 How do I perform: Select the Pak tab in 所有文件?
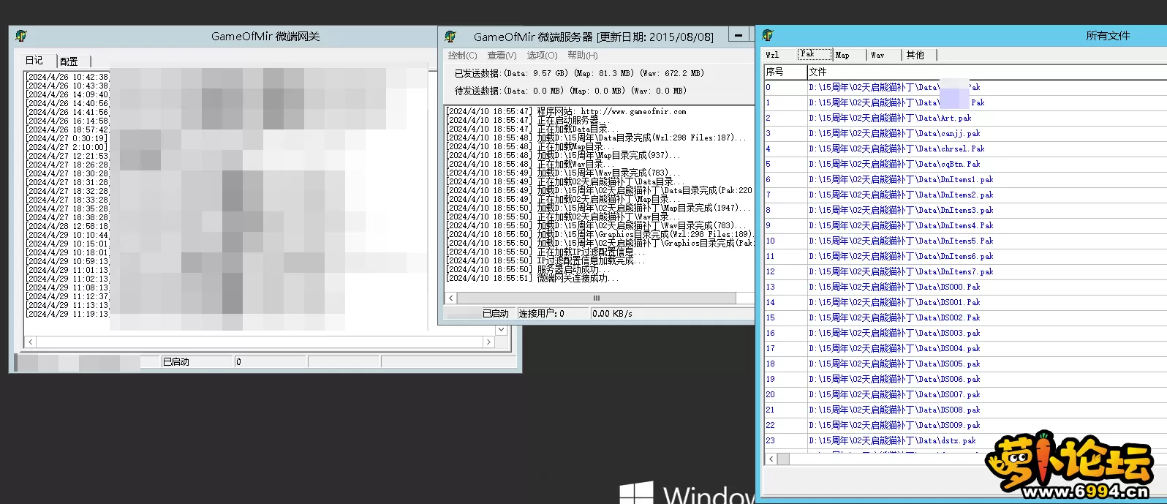coord(815,54)
